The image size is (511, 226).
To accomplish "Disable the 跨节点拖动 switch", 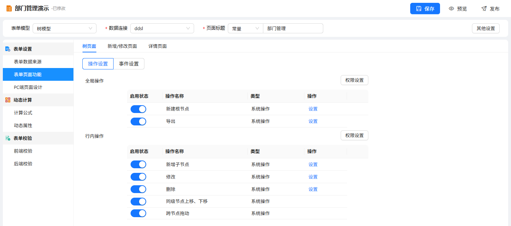I will [x=138, y=213].
